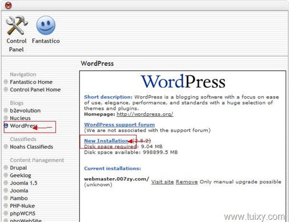Click the bullet icon beside Drupal

tap(6, 167)
